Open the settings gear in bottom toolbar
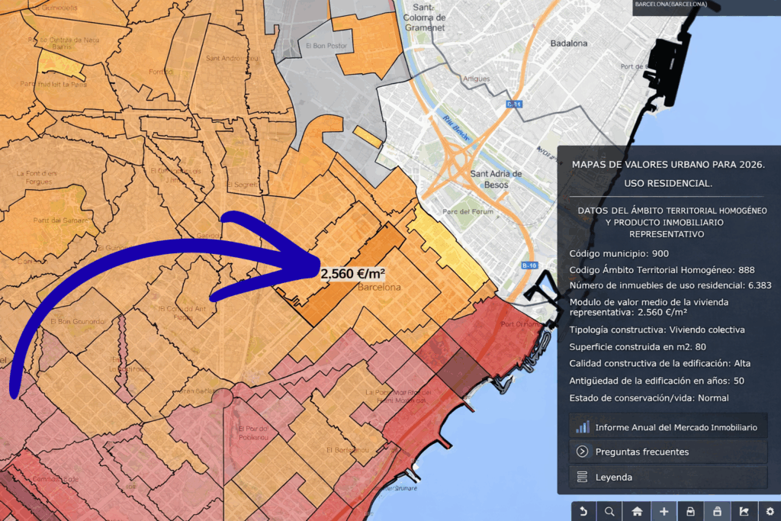This screenshot has width=781, height=521. [x=770, y=511]
